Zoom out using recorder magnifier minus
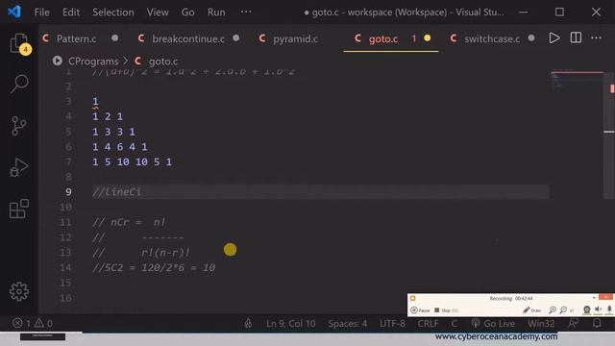The image size is (615, 346). [x=563, y=310]
